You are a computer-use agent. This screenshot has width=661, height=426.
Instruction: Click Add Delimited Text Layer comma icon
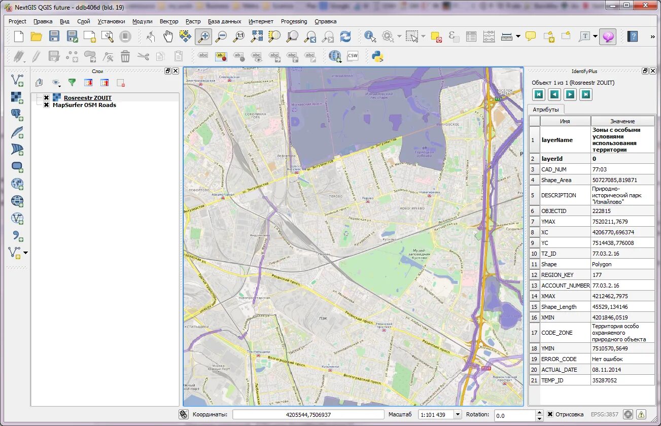[x=17, y=236]
